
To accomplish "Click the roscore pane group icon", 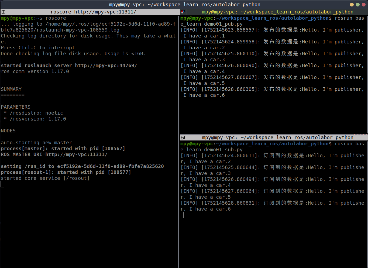I will pos(3,12).
